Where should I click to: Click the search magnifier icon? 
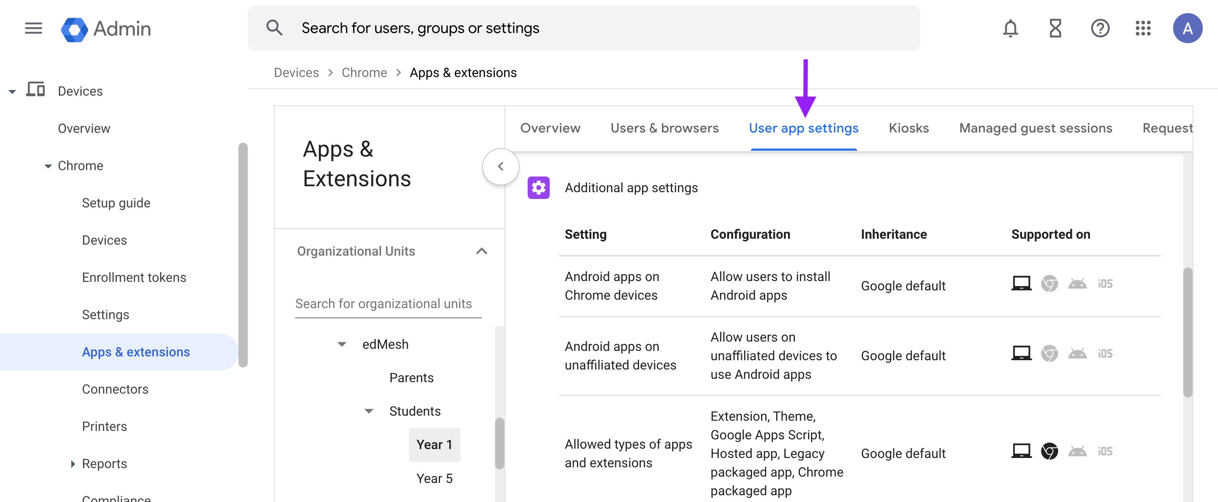[x=274, y=28]
